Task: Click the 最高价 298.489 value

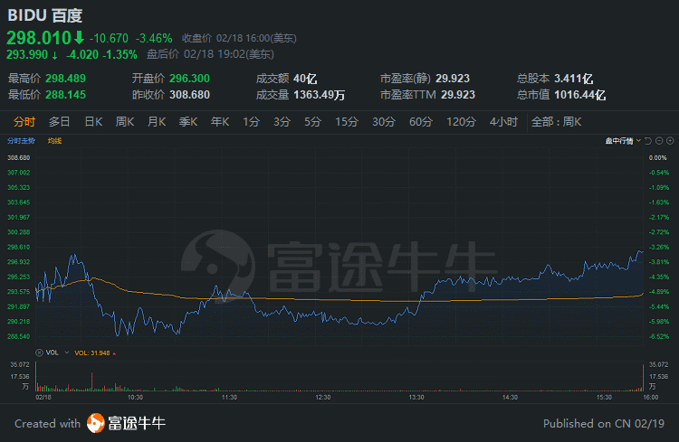Action: point(65,79)
